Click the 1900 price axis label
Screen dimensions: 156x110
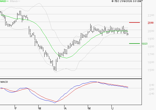(151, 39)
